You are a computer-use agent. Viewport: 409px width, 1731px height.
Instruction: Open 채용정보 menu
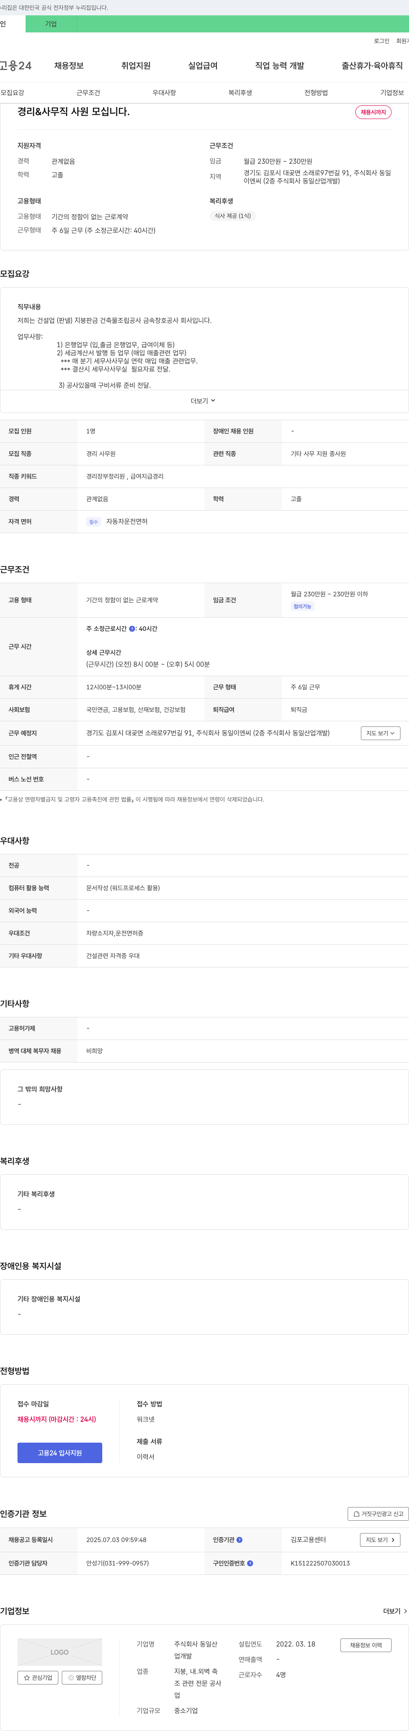tap(69, 65)
